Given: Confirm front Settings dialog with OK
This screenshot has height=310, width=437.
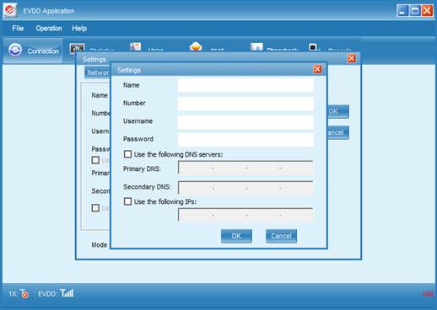Looking at the screenshot, I should [236, 236].
